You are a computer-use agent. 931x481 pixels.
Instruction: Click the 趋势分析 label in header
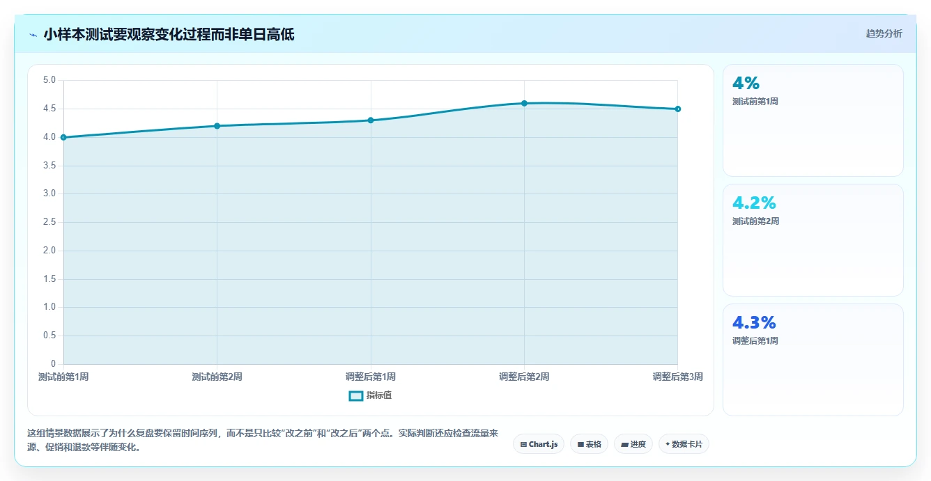point(884,33)
